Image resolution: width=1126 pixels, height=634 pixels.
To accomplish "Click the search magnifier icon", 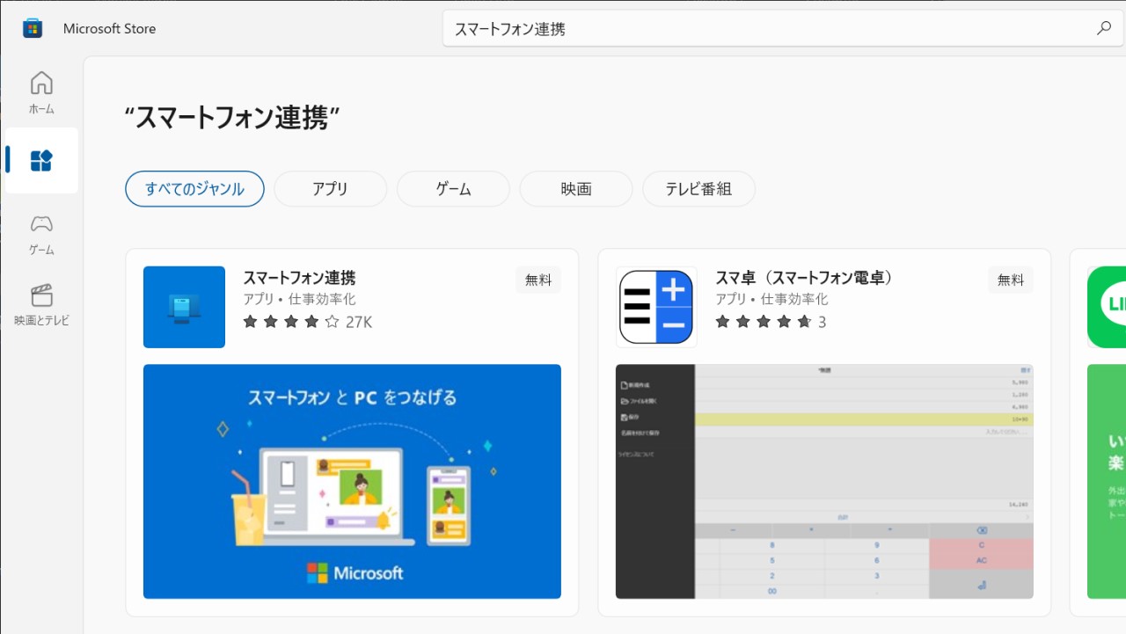I will click(1104, 28).
